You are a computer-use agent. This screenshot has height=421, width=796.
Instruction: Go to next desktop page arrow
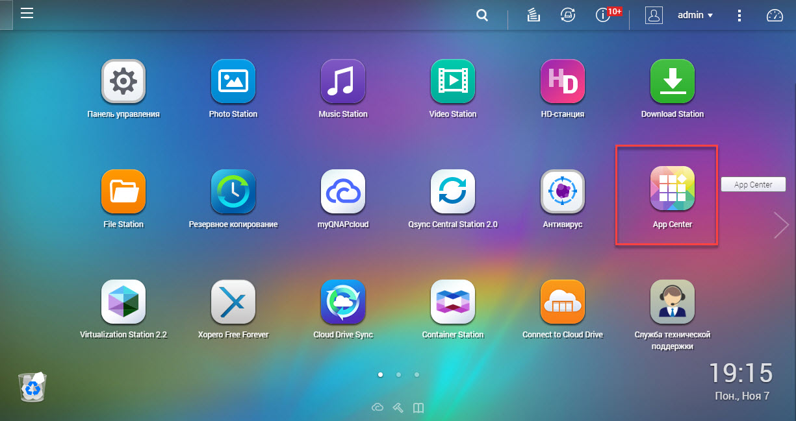(x=781, y=224)
